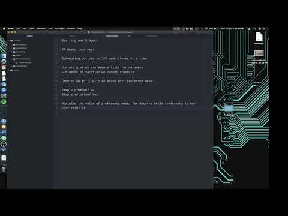288x216 pixels.
Task: Open the Packages menu
Action: (60, 29)
